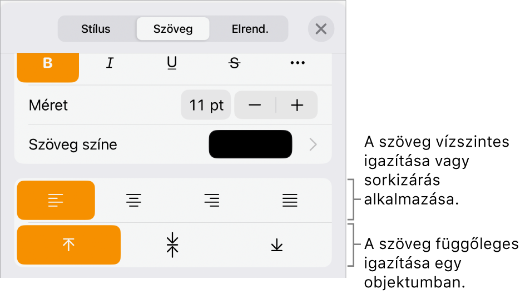The image size is (525, 294).
Task: Switch to the Stílus tab
Action: (x=96, y=29)
